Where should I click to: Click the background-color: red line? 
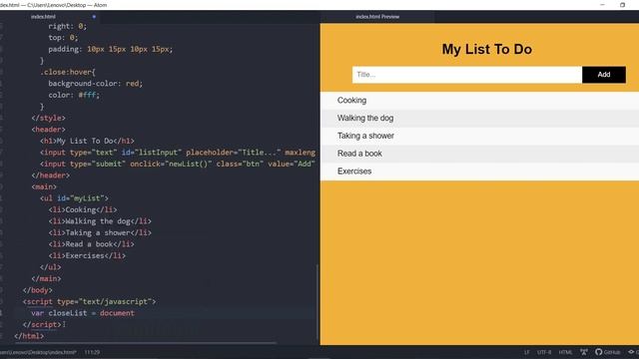coord(96,84)
